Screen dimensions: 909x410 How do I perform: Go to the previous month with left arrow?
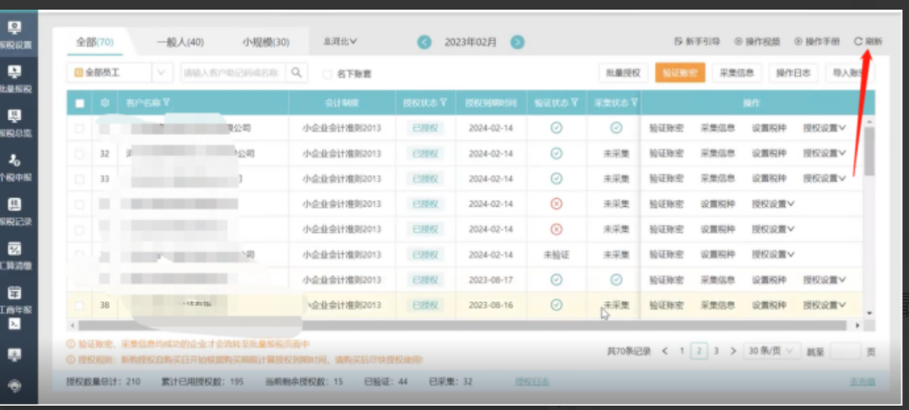coord(424,42)
